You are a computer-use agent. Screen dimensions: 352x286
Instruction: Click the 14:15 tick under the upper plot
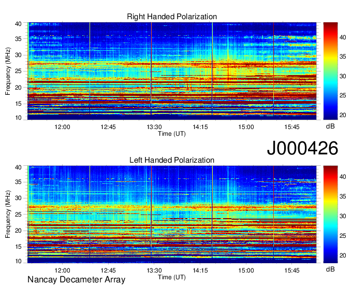click(x=200, y=127)
